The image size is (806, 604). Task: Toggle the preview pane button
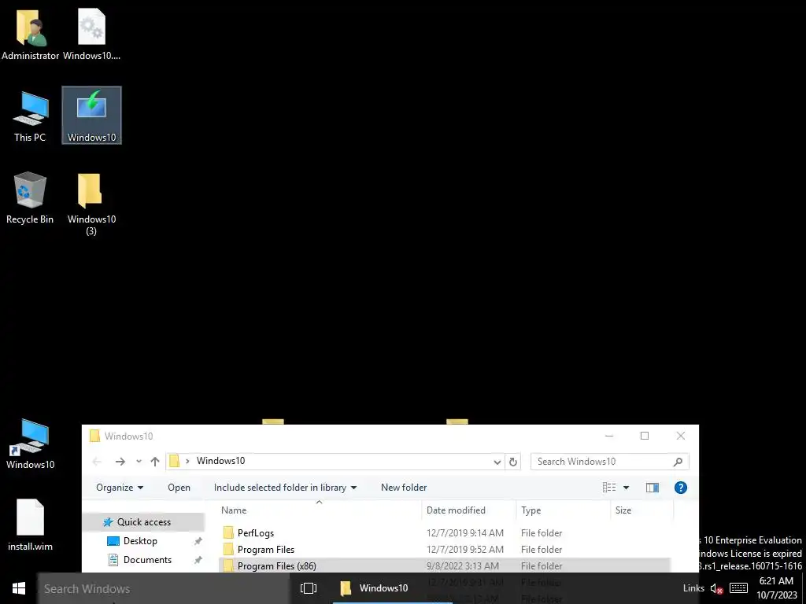[x=653, y=488]
